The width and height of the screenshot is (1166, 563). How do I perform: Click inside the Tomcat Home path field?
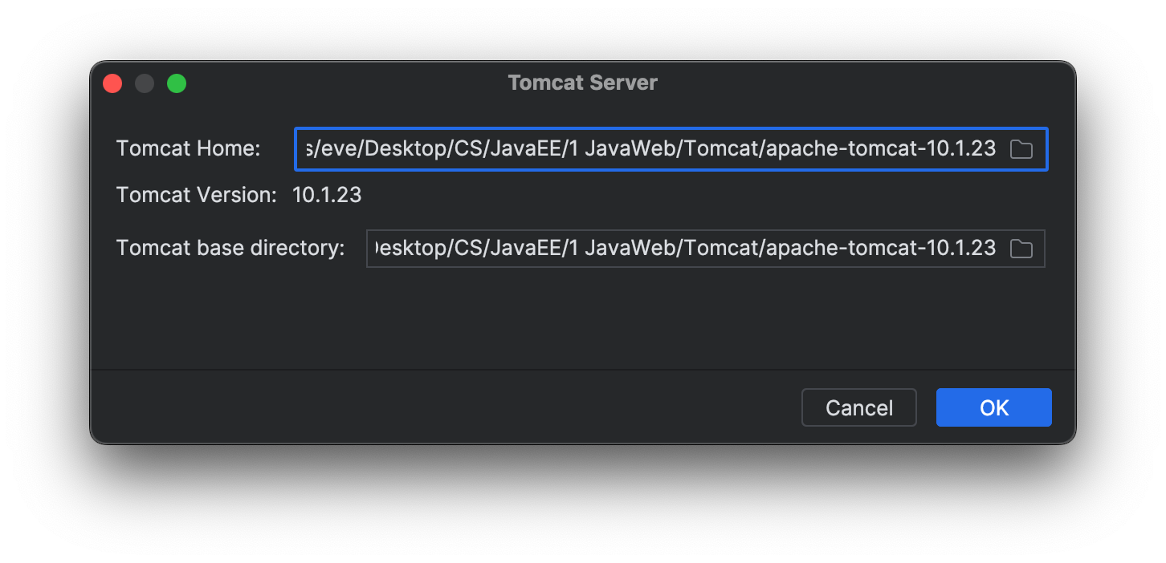(642, 149)
